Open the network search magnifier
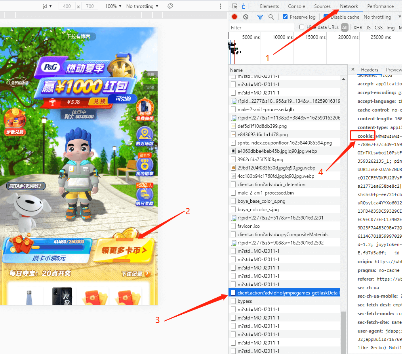The height and width of the screenshot is (354, 402). click(x=271, y=17)
